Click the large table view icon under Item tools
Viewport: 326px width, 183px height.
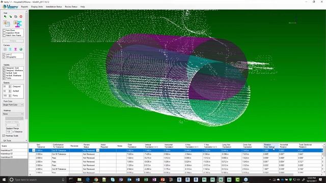(x=7, y=23)
